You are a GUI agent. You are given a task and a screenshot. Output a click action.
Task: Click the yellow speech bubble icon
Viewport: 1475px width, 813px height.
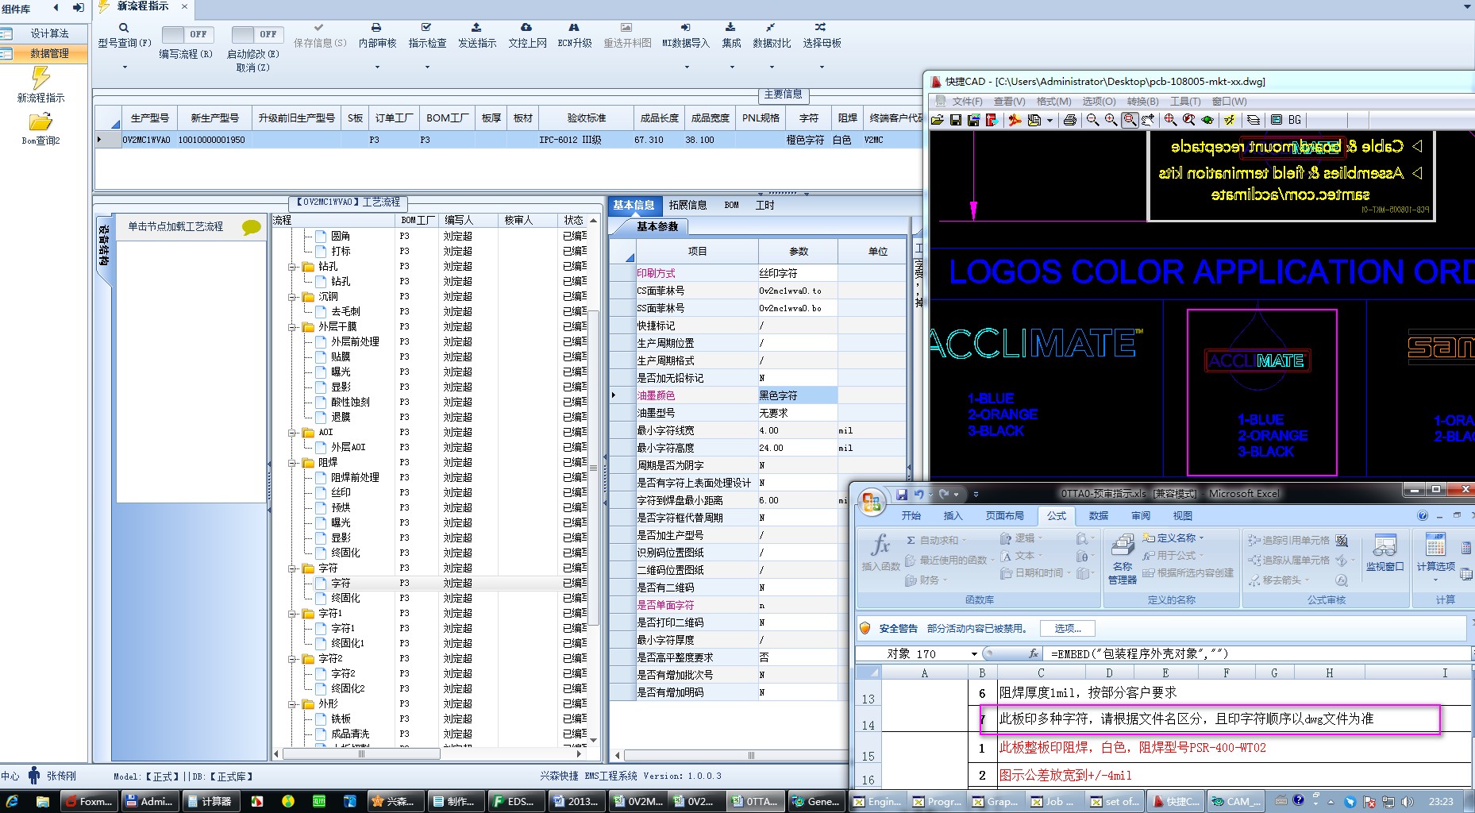pyautogui.click(x=252, y=228)
